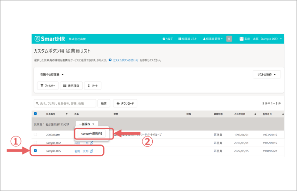The height and width of the screenshot is (191, 297).
Task: Click the 検索 search button
Action: 104,103
